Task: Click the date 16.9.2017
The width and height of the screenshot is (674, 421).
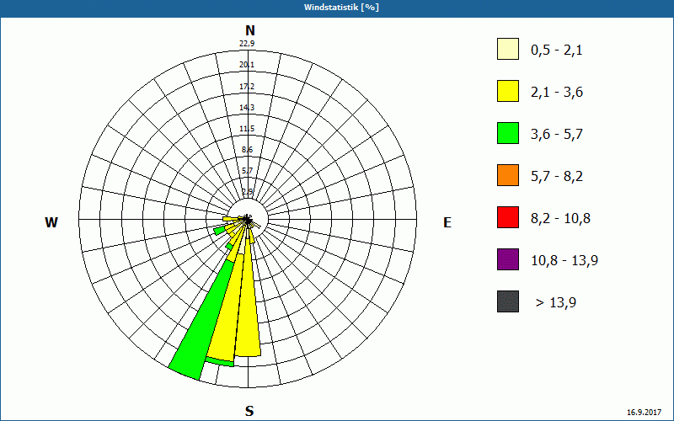Action: 644,413
